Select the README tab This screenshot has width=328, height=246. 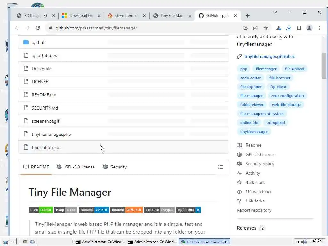(x=36, y=167)
